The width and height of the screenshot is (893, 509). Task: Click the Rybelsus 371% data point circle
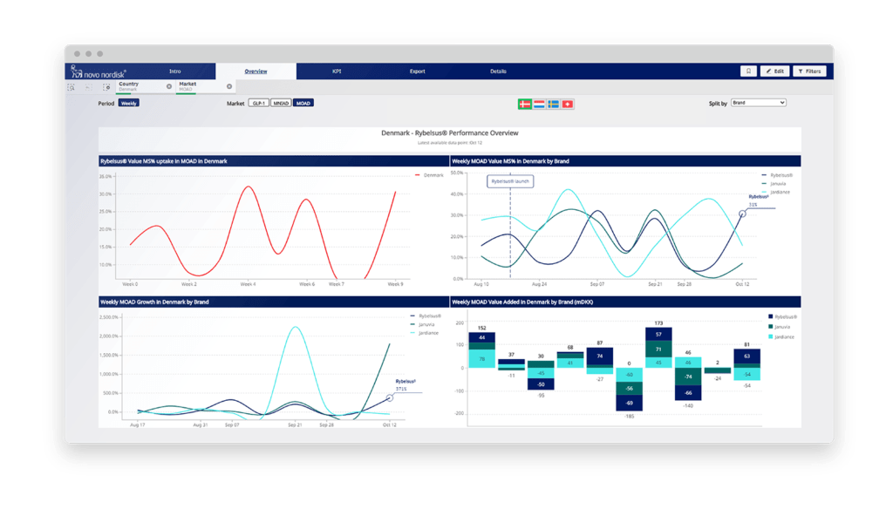click(x=390, y=398)
